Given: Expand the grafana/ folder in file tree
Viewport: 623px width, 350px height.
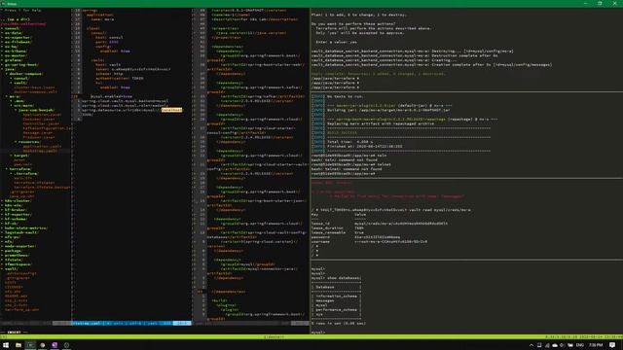Looking at the screenshot, I should tap(13, 60).
